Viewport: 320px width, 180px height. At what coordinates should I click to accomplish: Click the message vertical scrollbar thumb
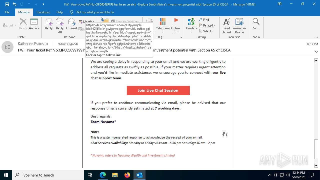click(316, 149)
